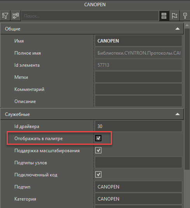Image resolution: width=190 pixels, height=208 pixels.
Task: Click the Подтипы узлов input field
Action: 138,162
